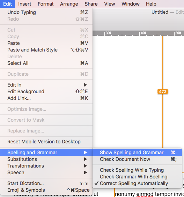Enable Check Grammar With Spelling
The width and height of the screenshot is (184, 197).
137,177
